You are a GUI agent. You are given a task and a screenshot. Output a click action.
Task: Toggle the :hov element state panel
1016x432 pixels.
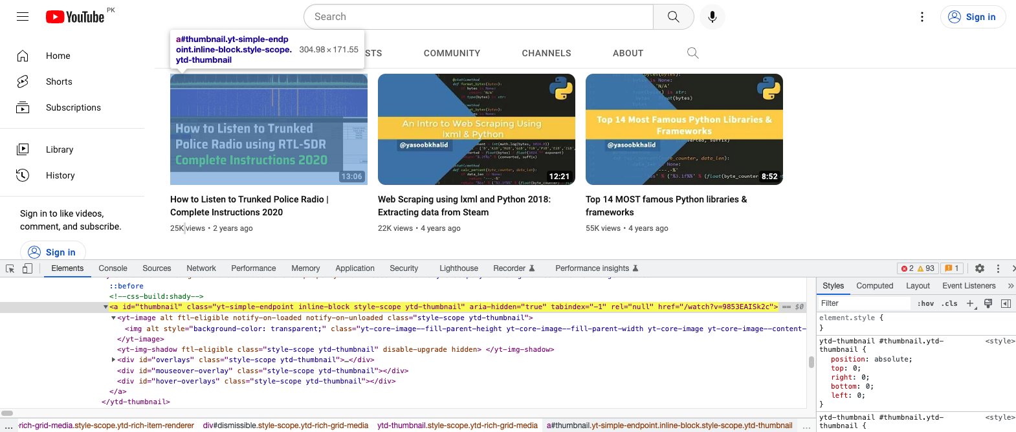coord(925,303)
